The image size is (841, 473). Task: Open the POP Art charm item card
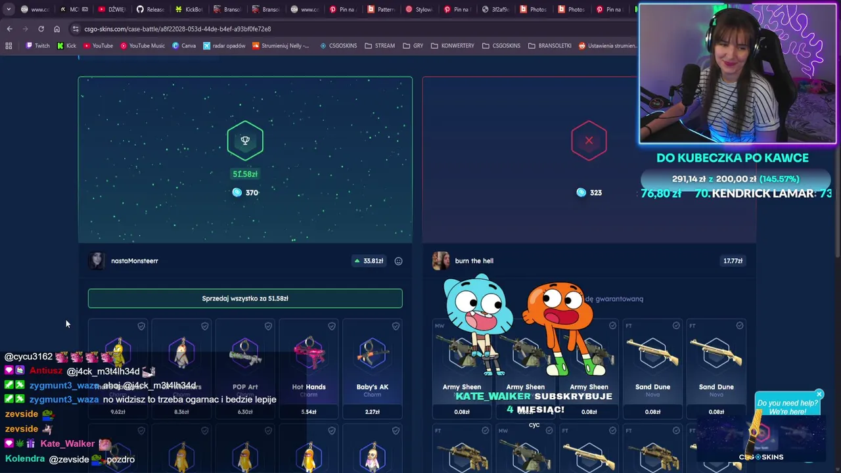245,369
